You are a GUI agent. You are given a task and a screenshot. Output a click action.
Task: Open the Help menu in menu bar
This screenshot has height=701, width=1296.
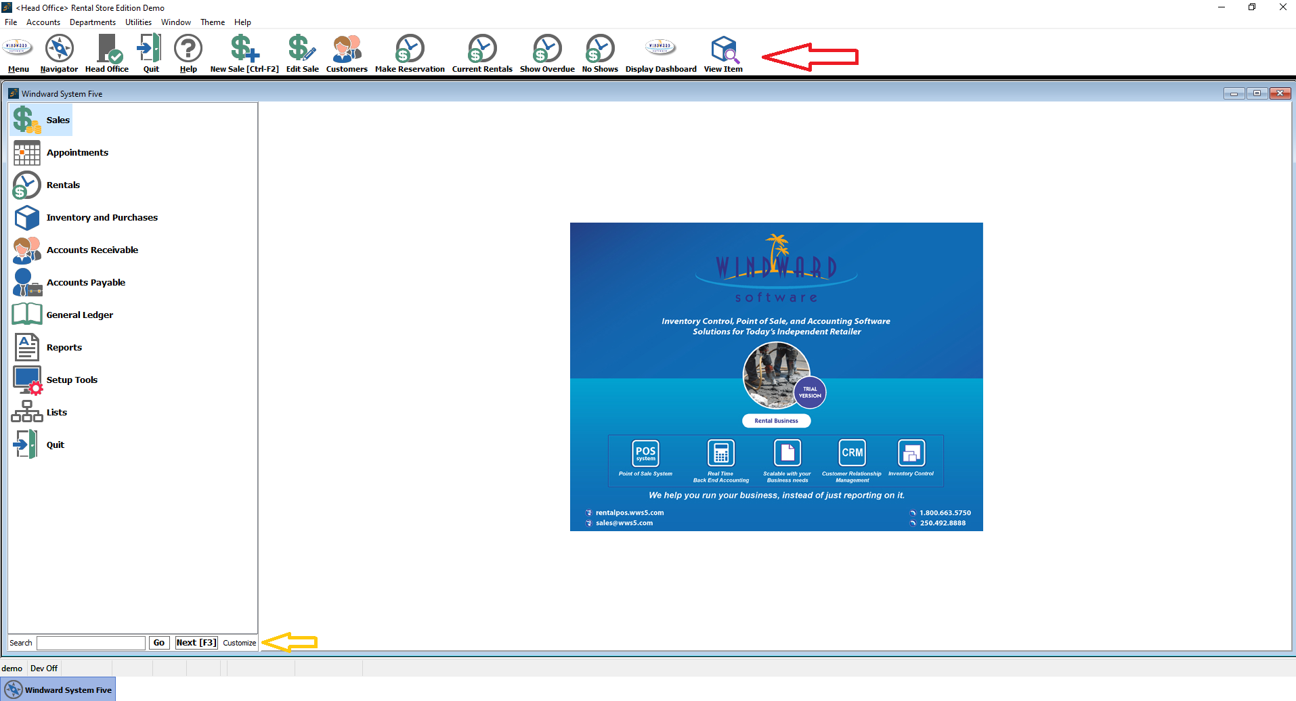click(242, 22)
